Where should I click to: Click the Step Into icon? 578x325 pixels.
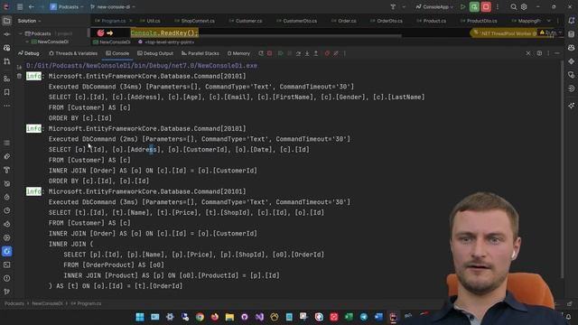click(307, 53)
